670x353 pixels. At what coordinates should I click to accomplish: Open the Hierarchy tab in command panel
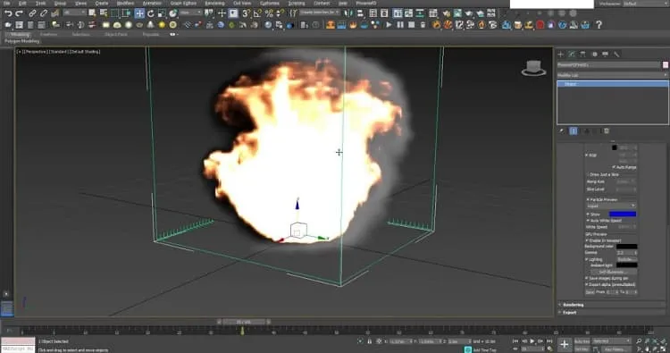point(582,55)
